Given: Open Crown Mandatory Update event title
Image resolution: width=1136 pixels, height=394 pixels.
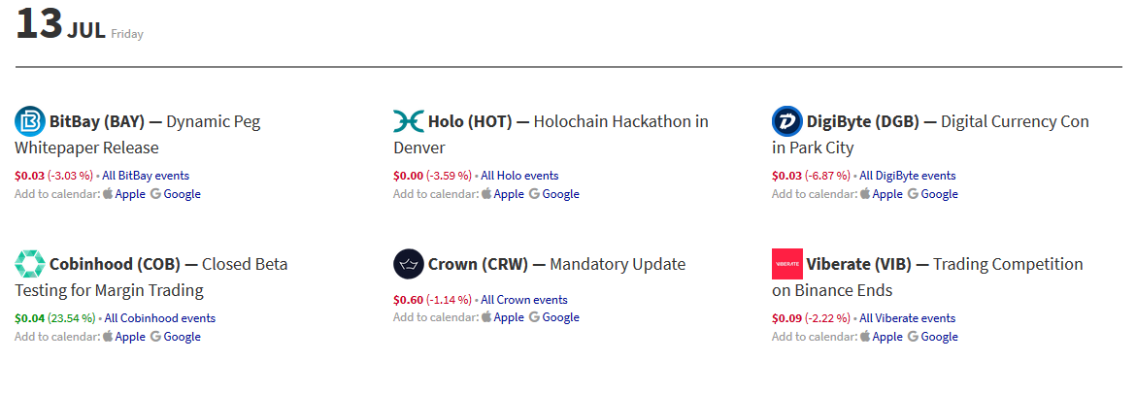Looking at the screenshot, I should point(618,264).
